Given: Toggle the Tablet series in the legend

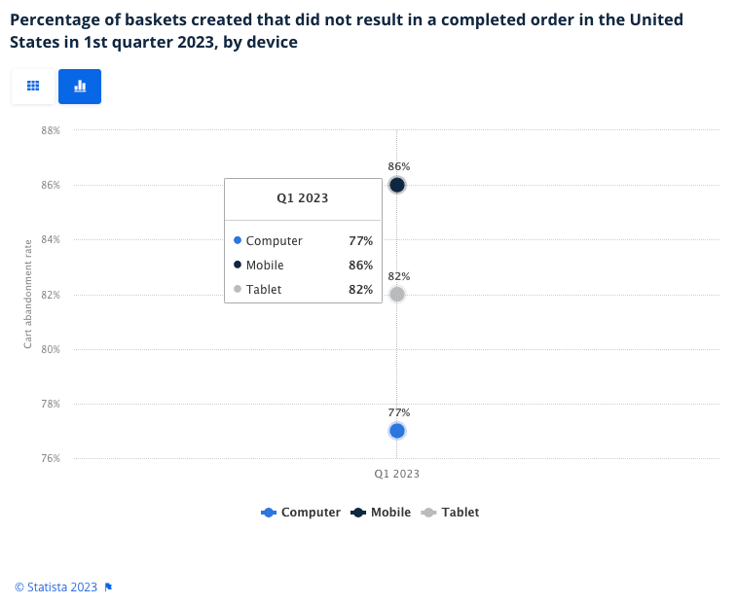Looking at the screenshot, I should [x=451, y=513].
